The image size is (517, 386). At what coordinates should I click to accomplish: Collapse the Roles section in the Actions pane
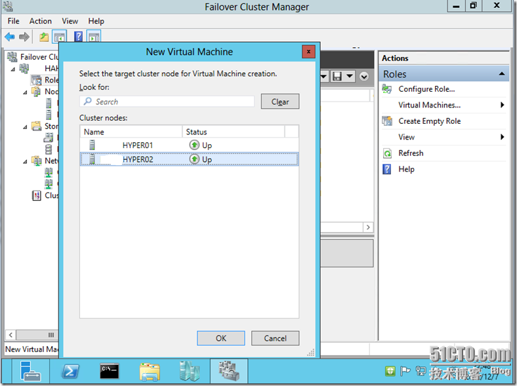coord(501,74)
